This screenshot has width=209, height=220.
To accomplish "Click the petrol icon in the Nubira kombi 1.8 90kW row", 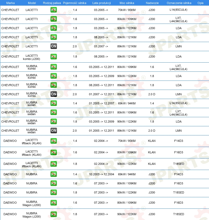I will (x=54, y=76).
